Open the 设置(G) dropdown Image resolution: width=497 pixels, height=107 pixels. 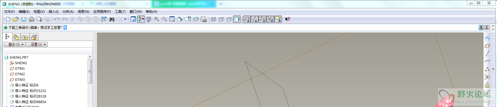37,44
